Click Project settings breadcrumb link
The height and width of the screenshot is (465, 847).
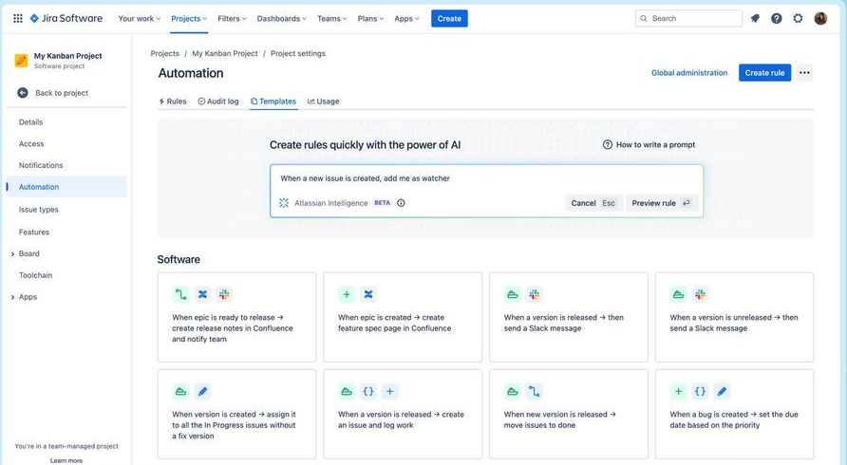point(298,53)
